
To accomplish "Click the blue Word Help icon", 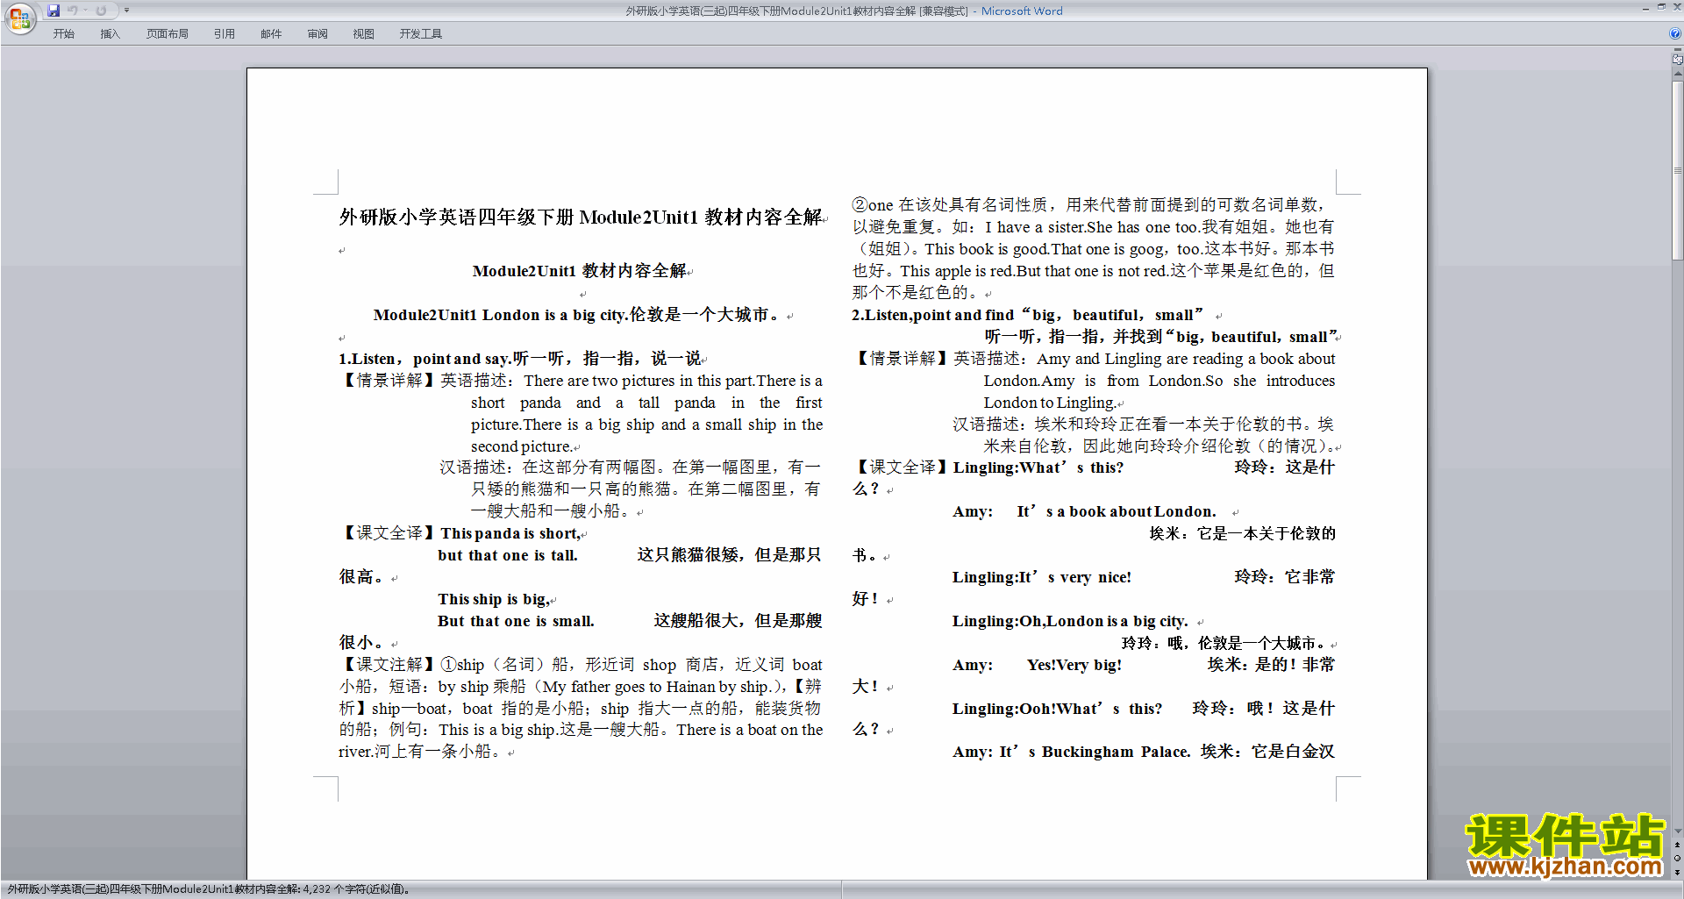I will tap(1675, 34).
